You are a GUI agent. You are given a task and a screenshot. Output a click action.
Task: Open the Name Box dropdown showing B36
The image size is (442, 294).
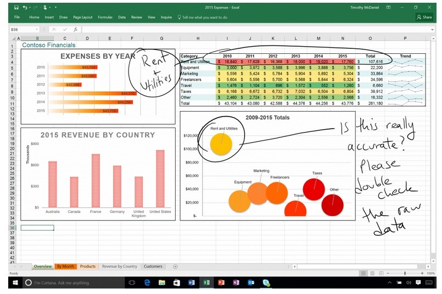click(x=37, y=29)
